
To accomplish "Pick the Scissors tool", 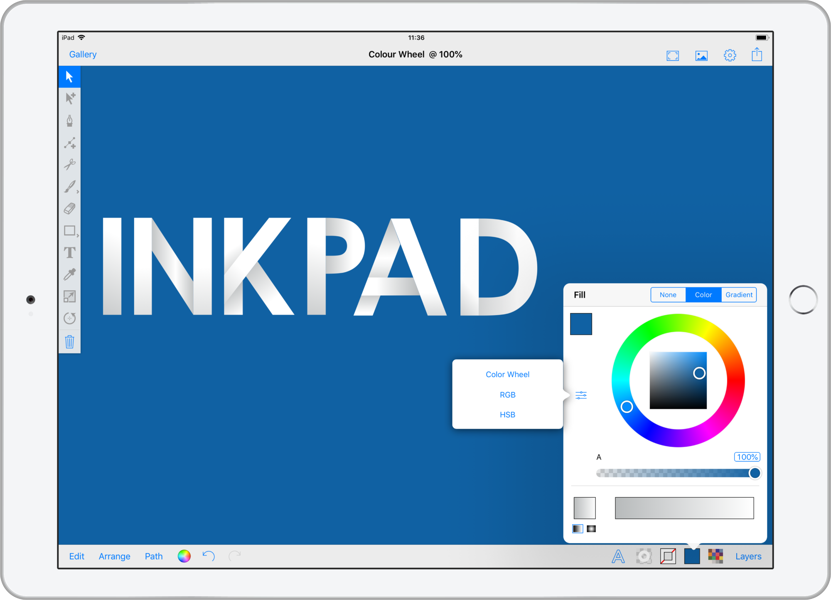I will [69, 165].
